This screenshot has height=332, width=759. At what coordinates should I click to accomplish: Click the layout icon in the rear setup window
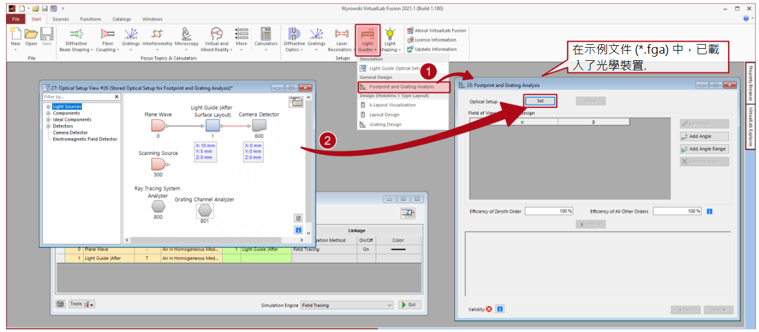click(x=408, y=213)
